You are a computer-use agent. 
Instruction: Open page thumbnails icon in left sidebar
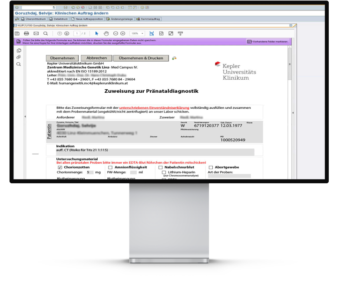[x=19, y=50]
